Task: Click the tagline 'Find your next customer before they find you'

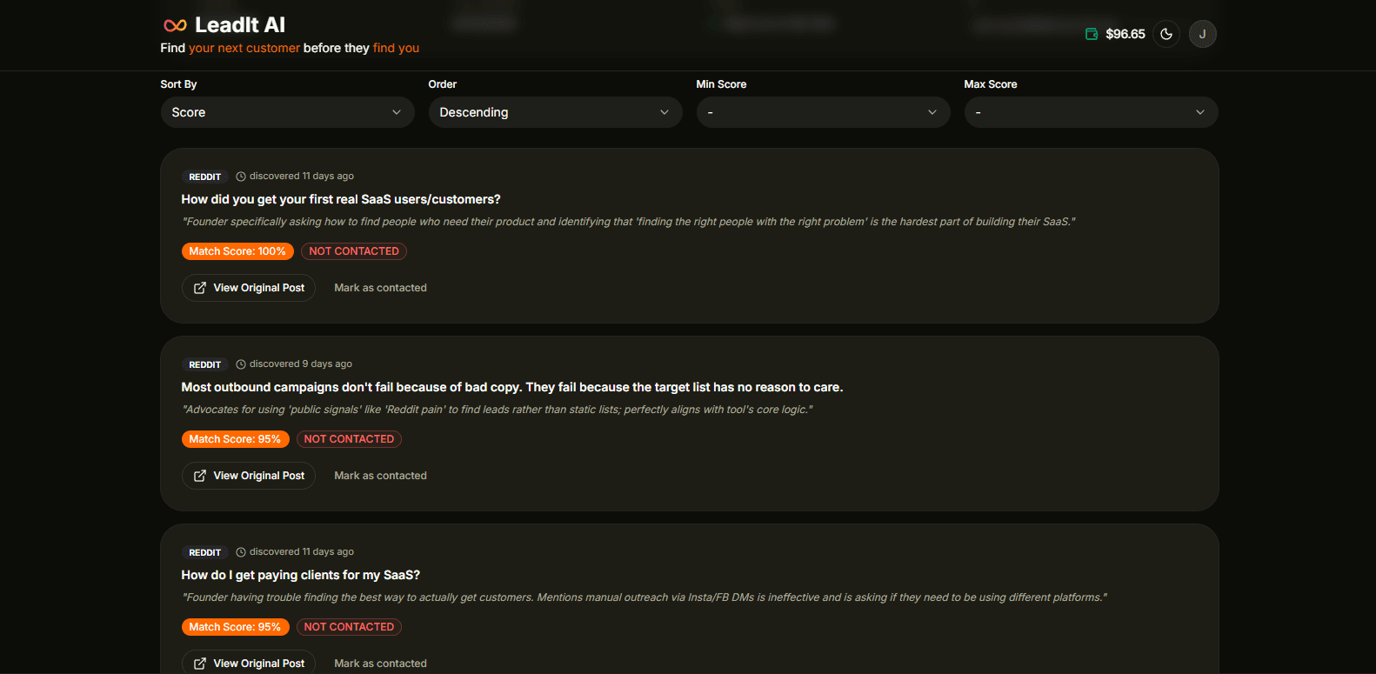Action: (x=290, y=48)
